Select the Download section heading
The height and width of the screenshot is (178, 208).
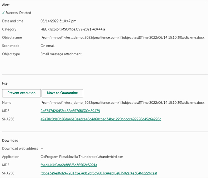click(10, 141)
